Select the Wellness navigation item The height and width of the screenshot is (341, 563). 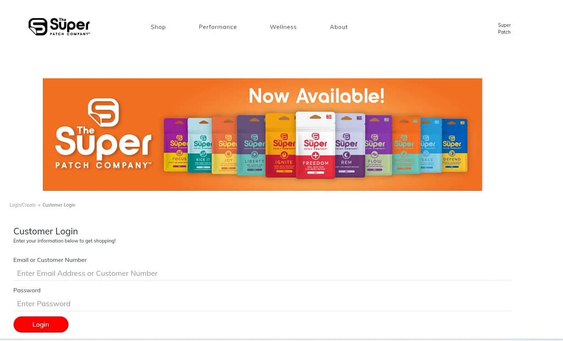283,27
